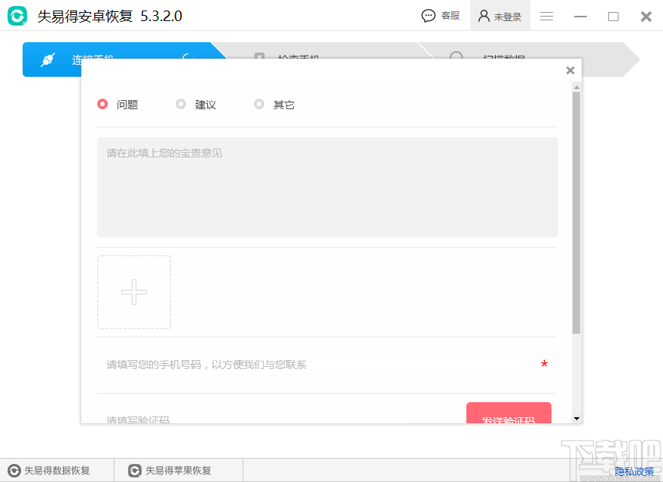Screen dimensions: 663x482
Task: Close the main application window
Action: [646, 17]
